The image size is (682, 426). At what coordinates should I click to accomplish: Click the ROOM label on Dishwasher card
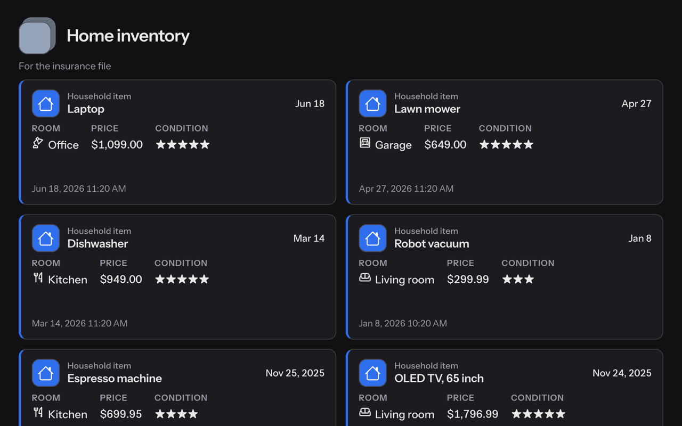[46, 263]
